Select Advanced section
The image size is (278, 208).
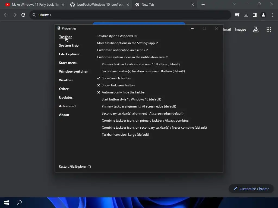pyautogui.click(x=67, y=106)
